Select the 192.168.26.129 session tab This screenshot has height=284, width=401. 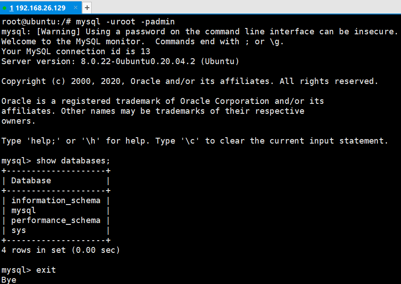pos(38,8)
